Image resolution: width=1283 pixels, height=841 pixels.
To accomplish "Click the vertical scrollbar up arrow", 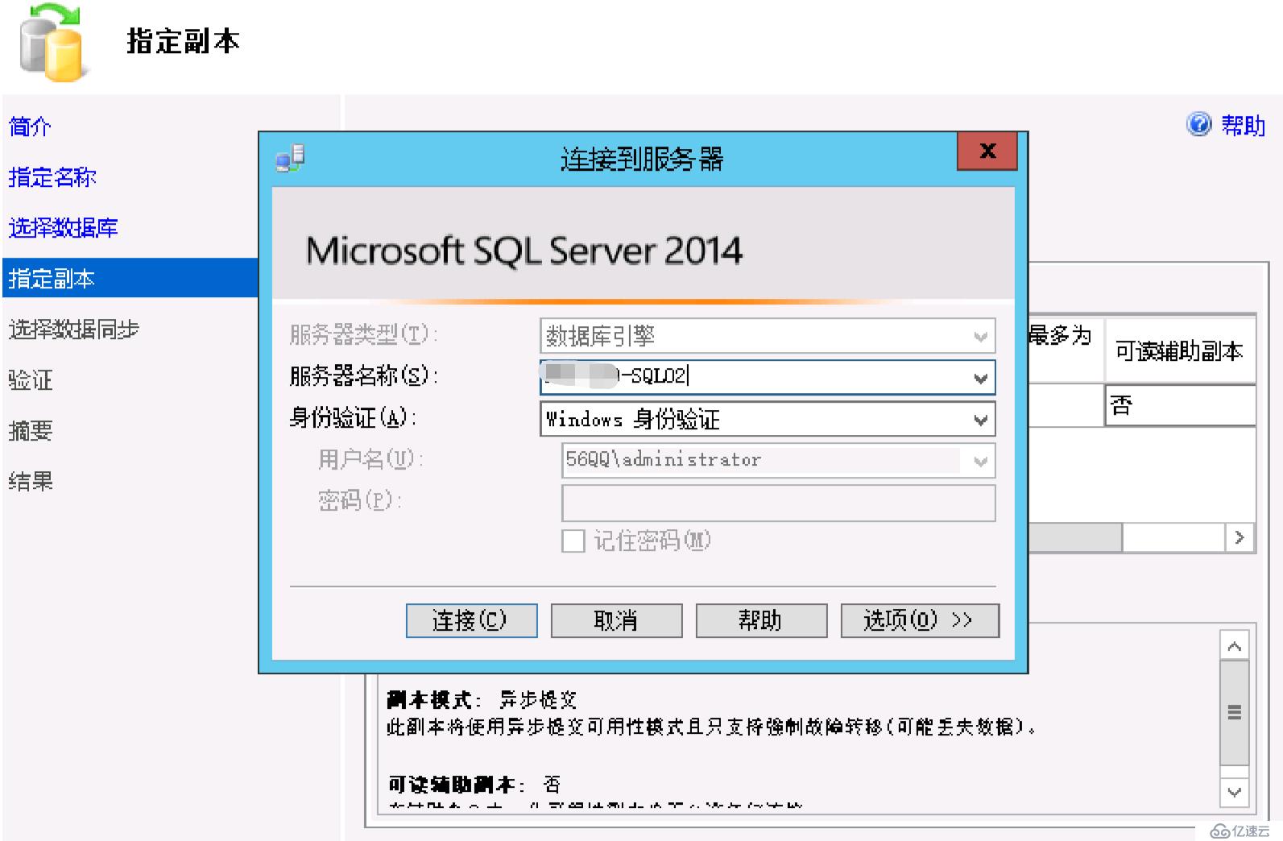I will (x=1234, y=646).
